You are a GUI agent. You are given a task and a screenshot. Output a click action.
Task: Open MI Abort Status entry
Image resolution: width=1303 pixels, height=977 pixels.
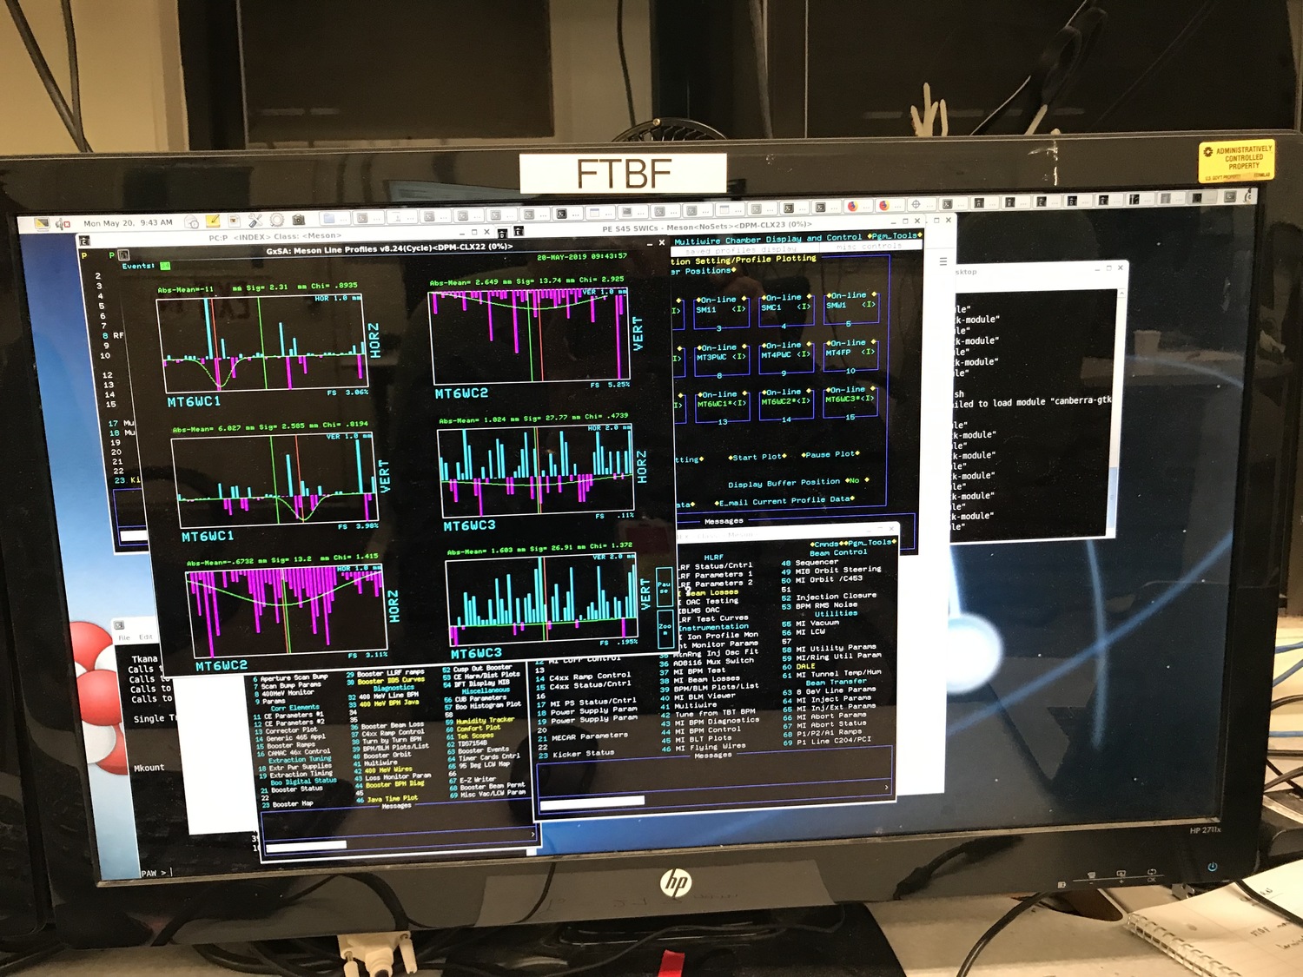pyautogui.click(x=831, y=723)
